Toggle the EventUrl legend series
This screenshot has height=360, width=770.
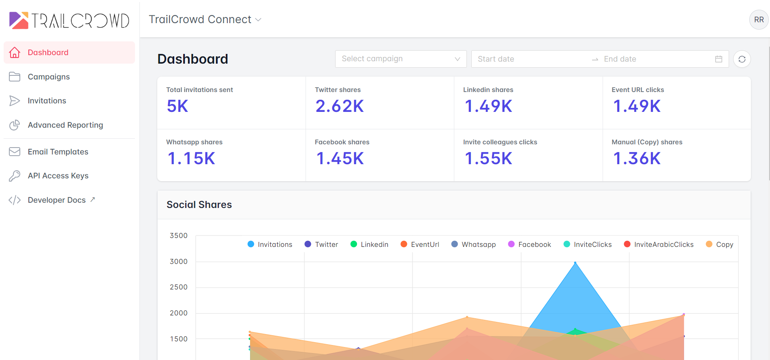click(x=420, y=244)
